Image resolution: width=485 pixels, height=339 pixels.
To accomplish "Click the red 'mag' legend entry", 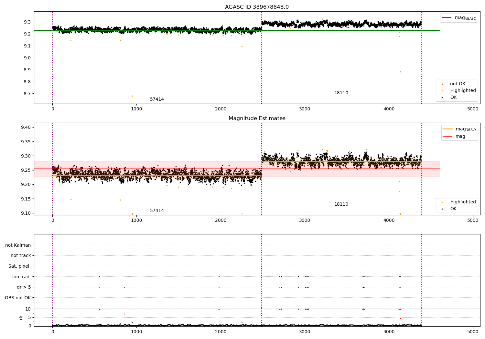I will [x=454, y=137].
